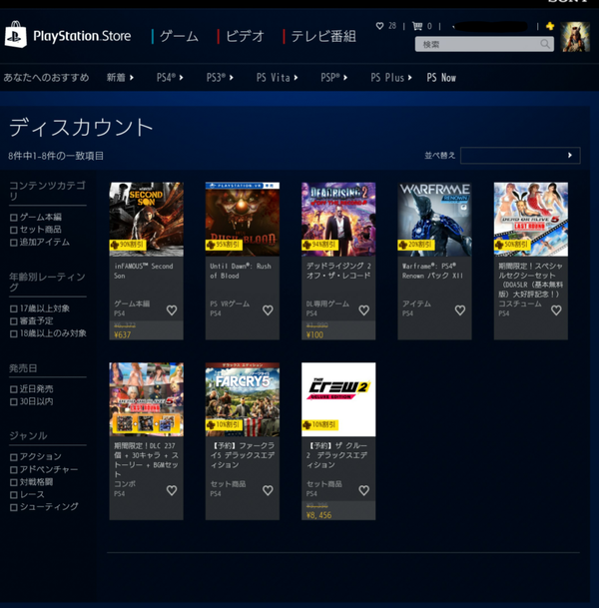Viewport: 599px width, 608px height.
Task: Open the wishlist heart icon in header
Action: click(x=379, y=26)
